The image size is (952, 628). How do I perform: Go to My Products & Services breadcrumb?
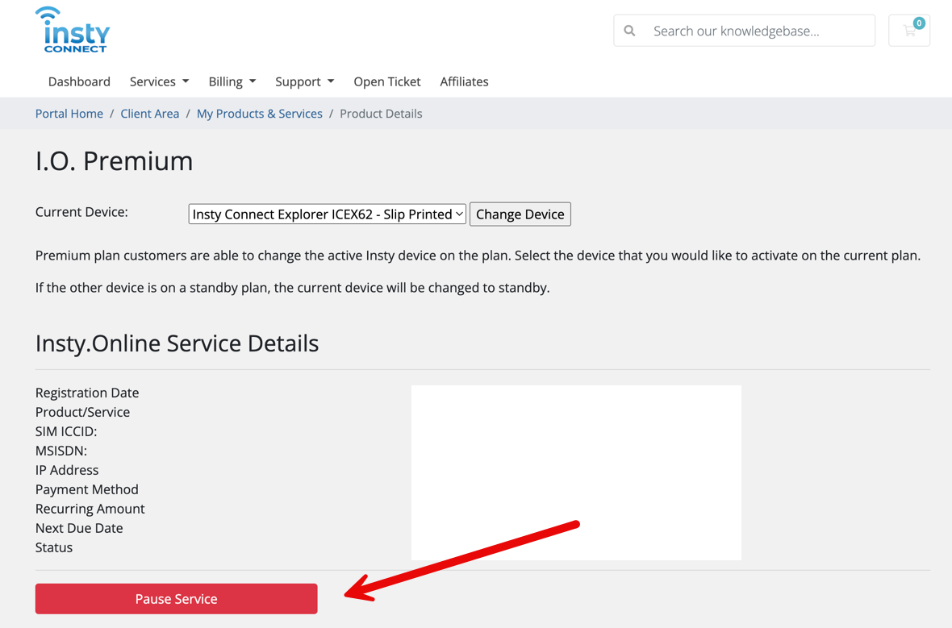click(x=259, y=114)
